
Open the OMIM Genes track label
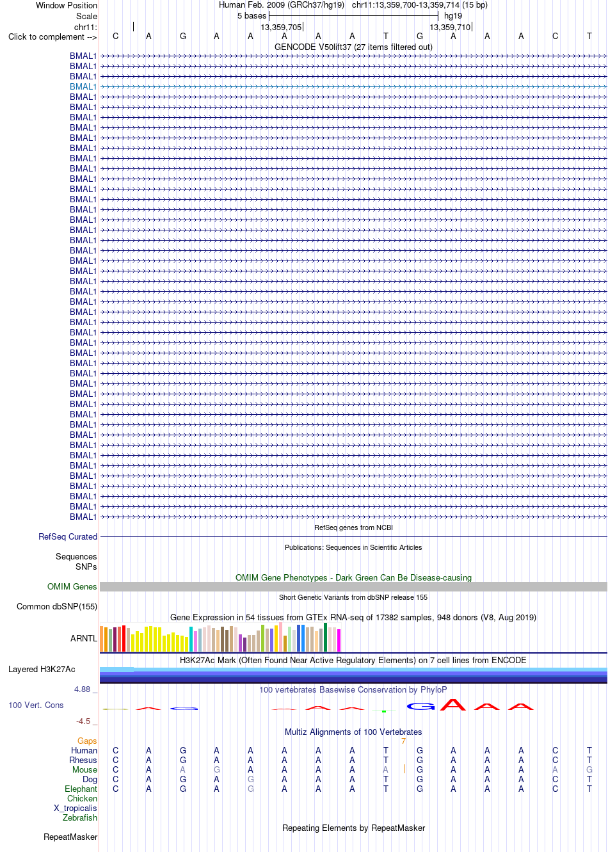72,586
